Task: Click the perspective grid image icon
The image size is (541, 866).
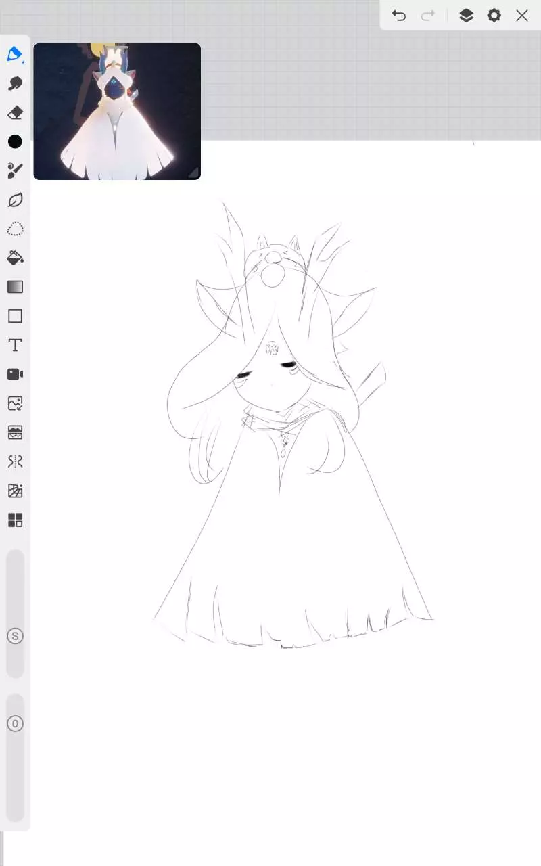Action: click(15, 491)
